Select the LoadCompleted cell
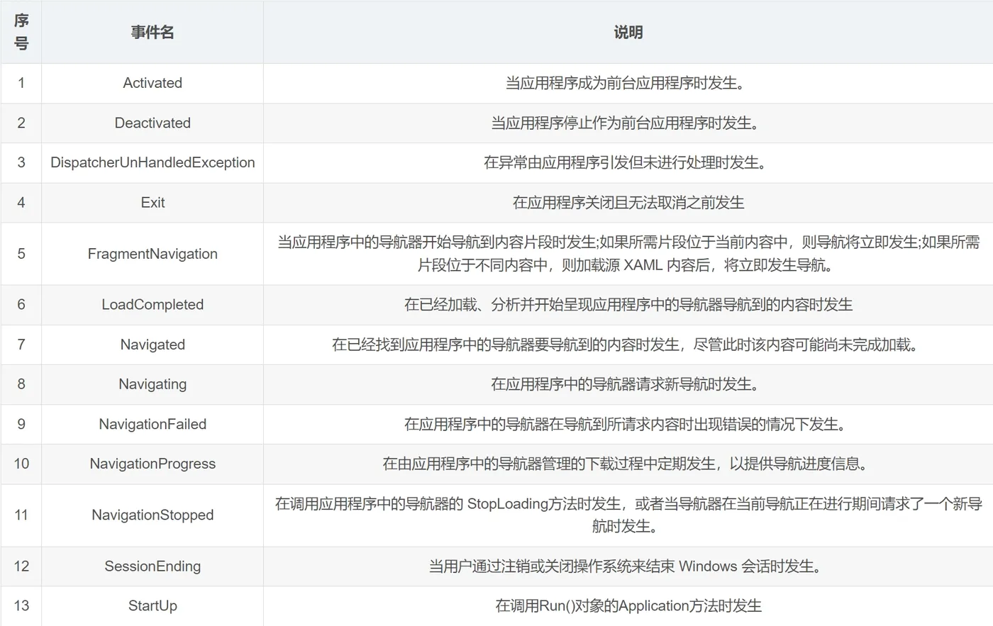The image size is (993, 626). point(152,305)
